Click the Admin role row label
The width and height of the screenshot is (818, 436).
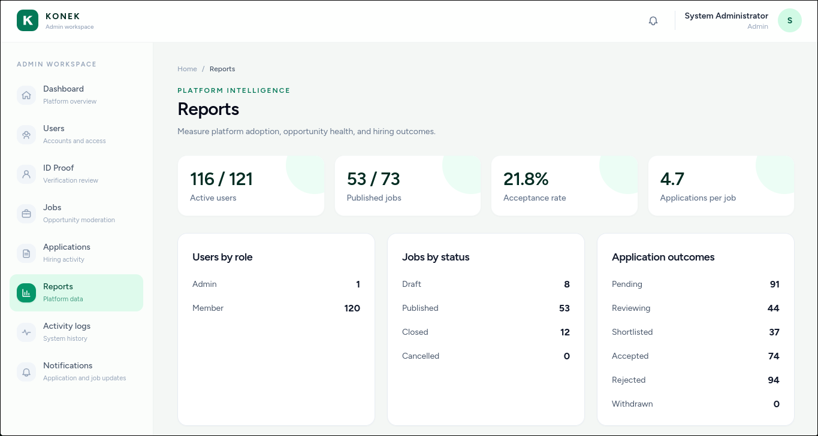(x=204, y=284)
